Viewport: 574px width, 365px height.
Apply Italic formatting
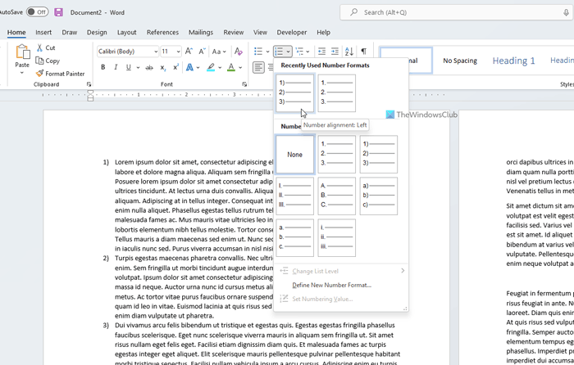click(x=115, y=67)
